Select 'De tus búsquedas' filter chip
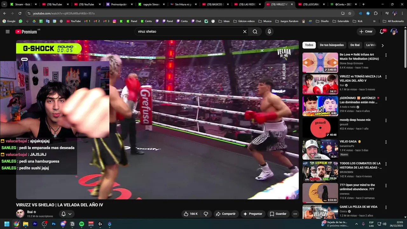Viewport: 407px width, 229px height. coord(332,45)
